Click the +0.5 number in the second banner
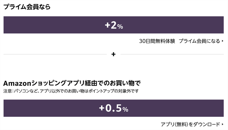 [x=110, y=108]
